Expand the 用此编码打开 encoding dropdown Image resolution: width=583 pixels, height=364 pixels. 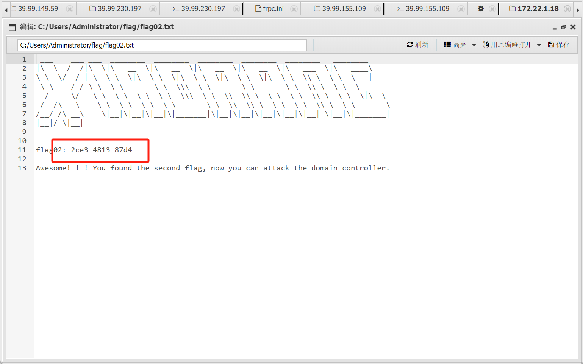[x=539, y=45]
